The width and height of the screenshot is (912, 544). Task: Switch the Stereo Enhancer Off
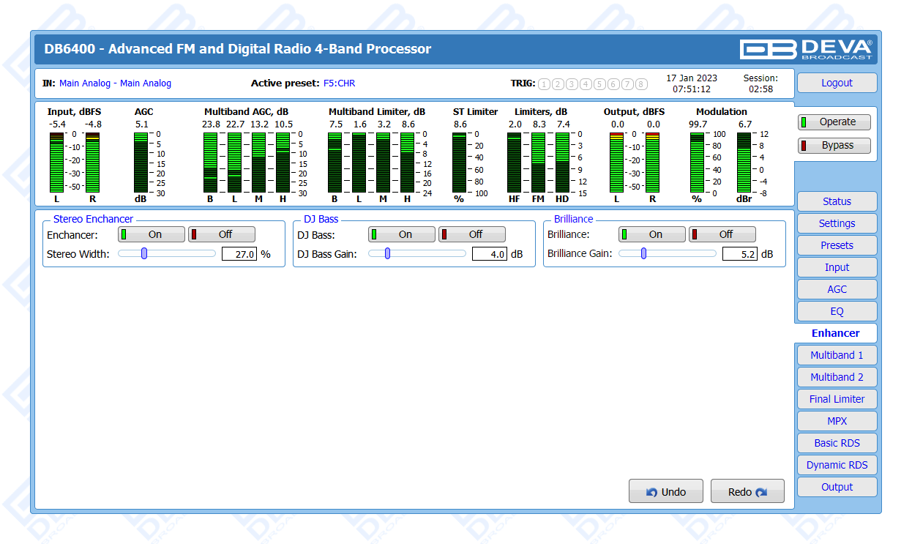click(x=222, y=234)
